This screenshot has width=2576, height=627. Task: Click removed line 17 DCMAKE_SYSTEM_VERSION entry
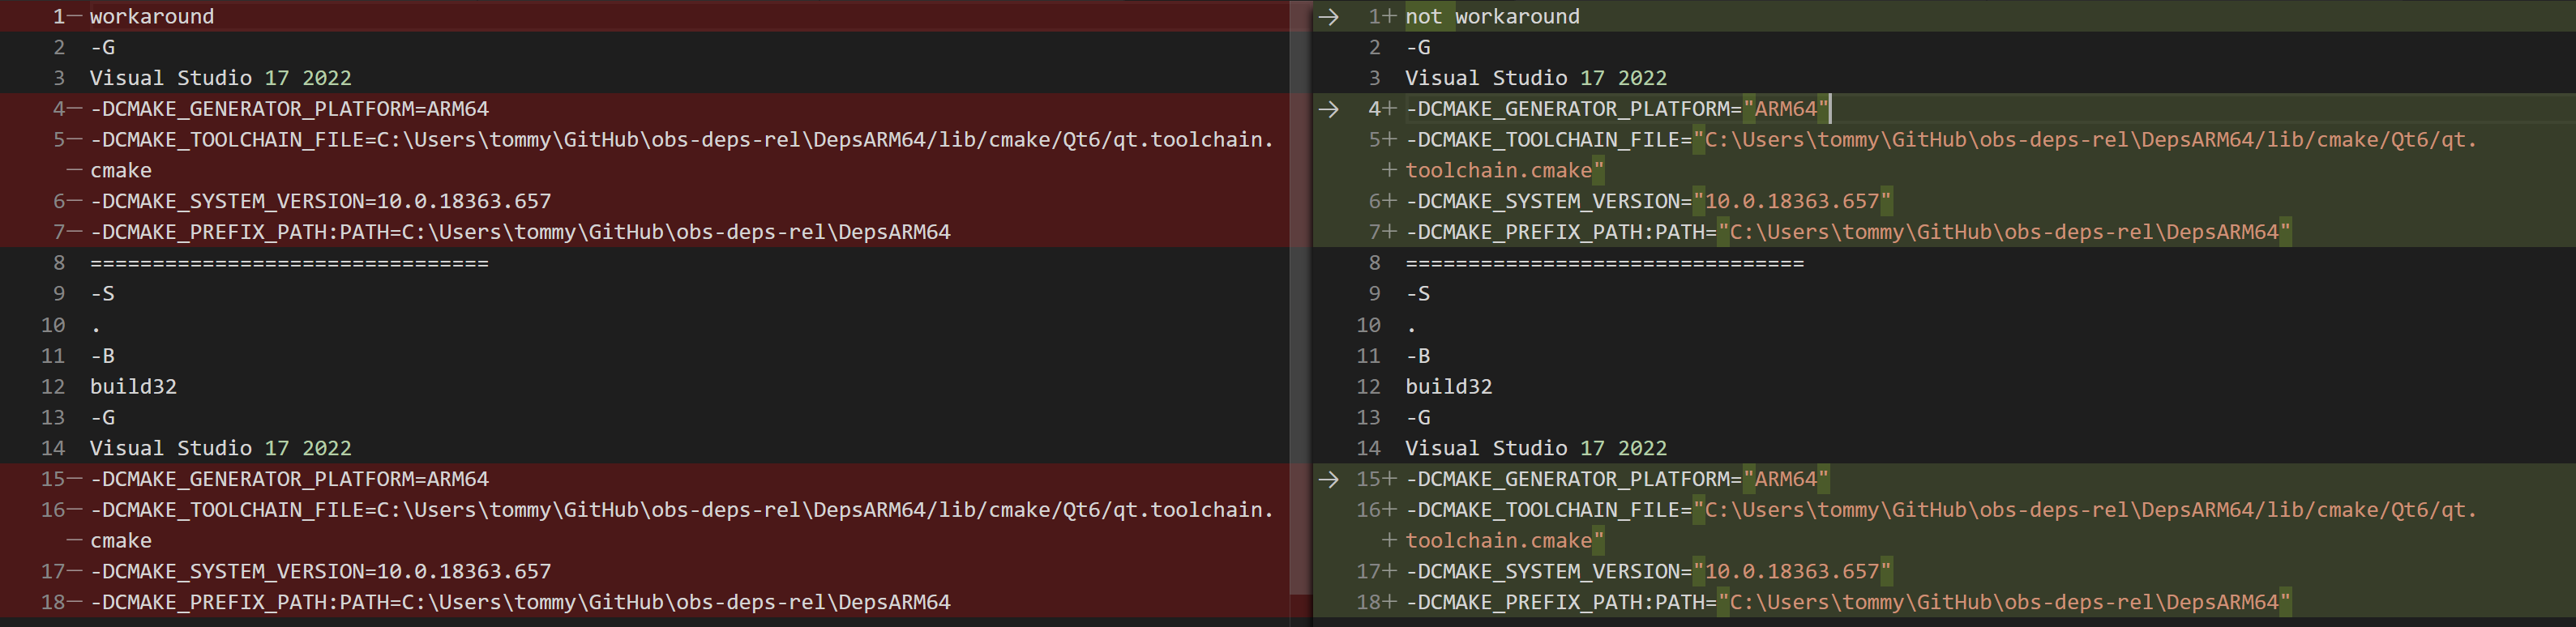pos(321,572)
